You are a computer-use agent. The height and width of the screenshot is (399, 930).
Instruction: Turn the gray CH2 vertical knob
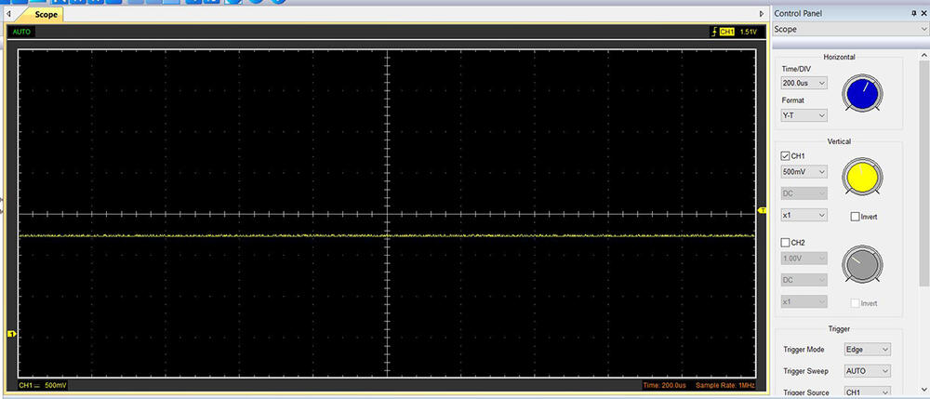pyautogui.click(x=861, y=264)
